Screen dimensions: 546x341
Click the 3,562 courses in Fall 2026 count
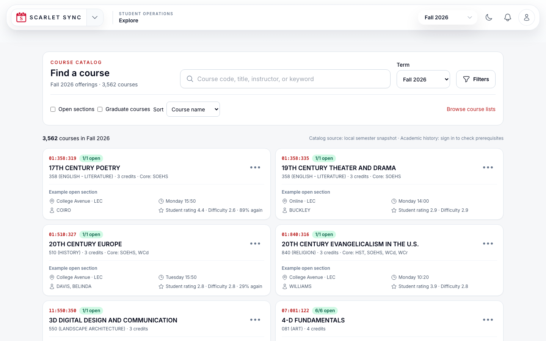pyautogui.click(x=76, y=138)
